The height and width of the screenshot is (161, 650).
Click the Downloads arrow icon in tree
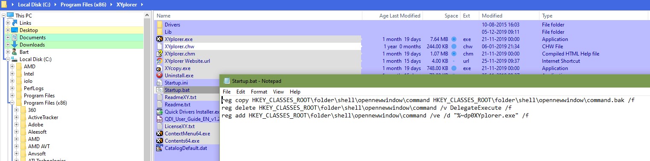tap(15, 44)
